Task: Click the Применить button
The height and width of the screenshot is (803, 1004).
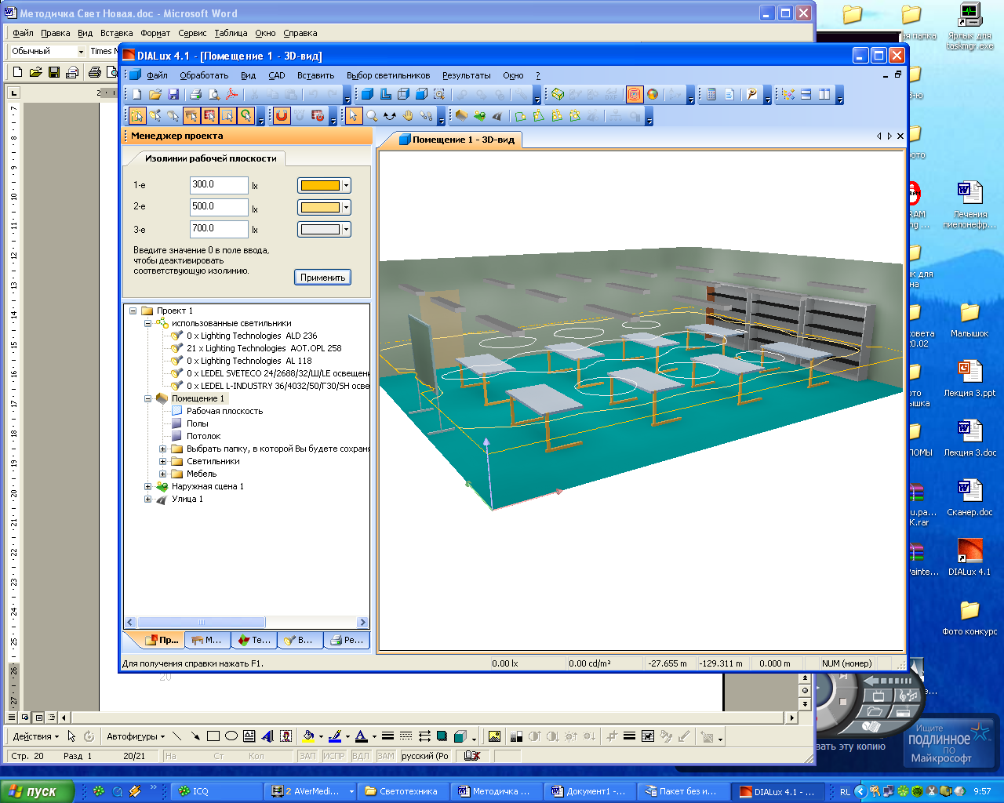Action: point(322,278)
